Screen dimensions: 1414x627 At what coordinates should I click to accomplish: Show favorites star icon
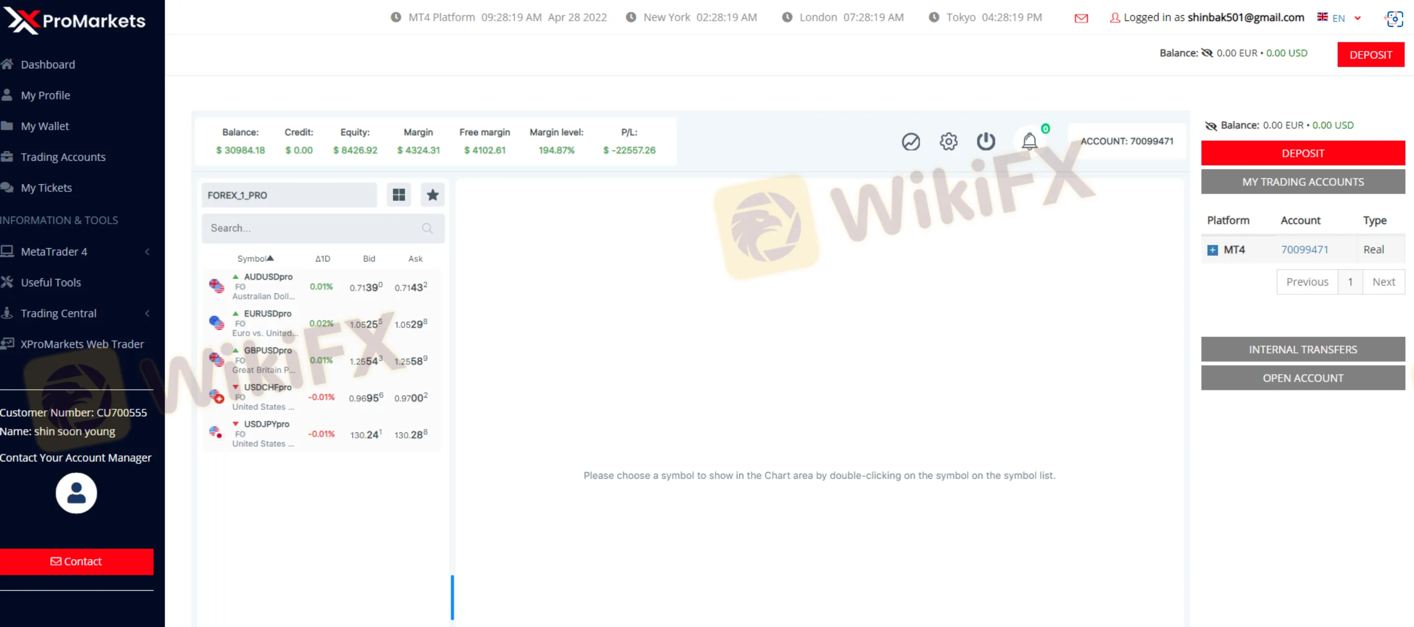click(433, 195)
